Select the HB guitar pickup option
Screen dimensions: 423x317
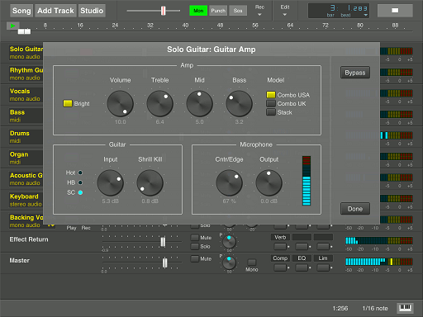[80, 182]
